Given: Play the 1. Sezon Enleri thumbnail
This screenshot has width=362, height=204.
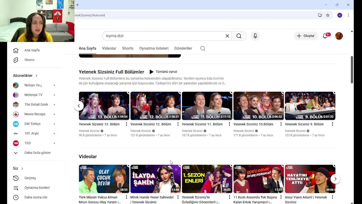Looking at the screenshot, I should tap(207, 179).
